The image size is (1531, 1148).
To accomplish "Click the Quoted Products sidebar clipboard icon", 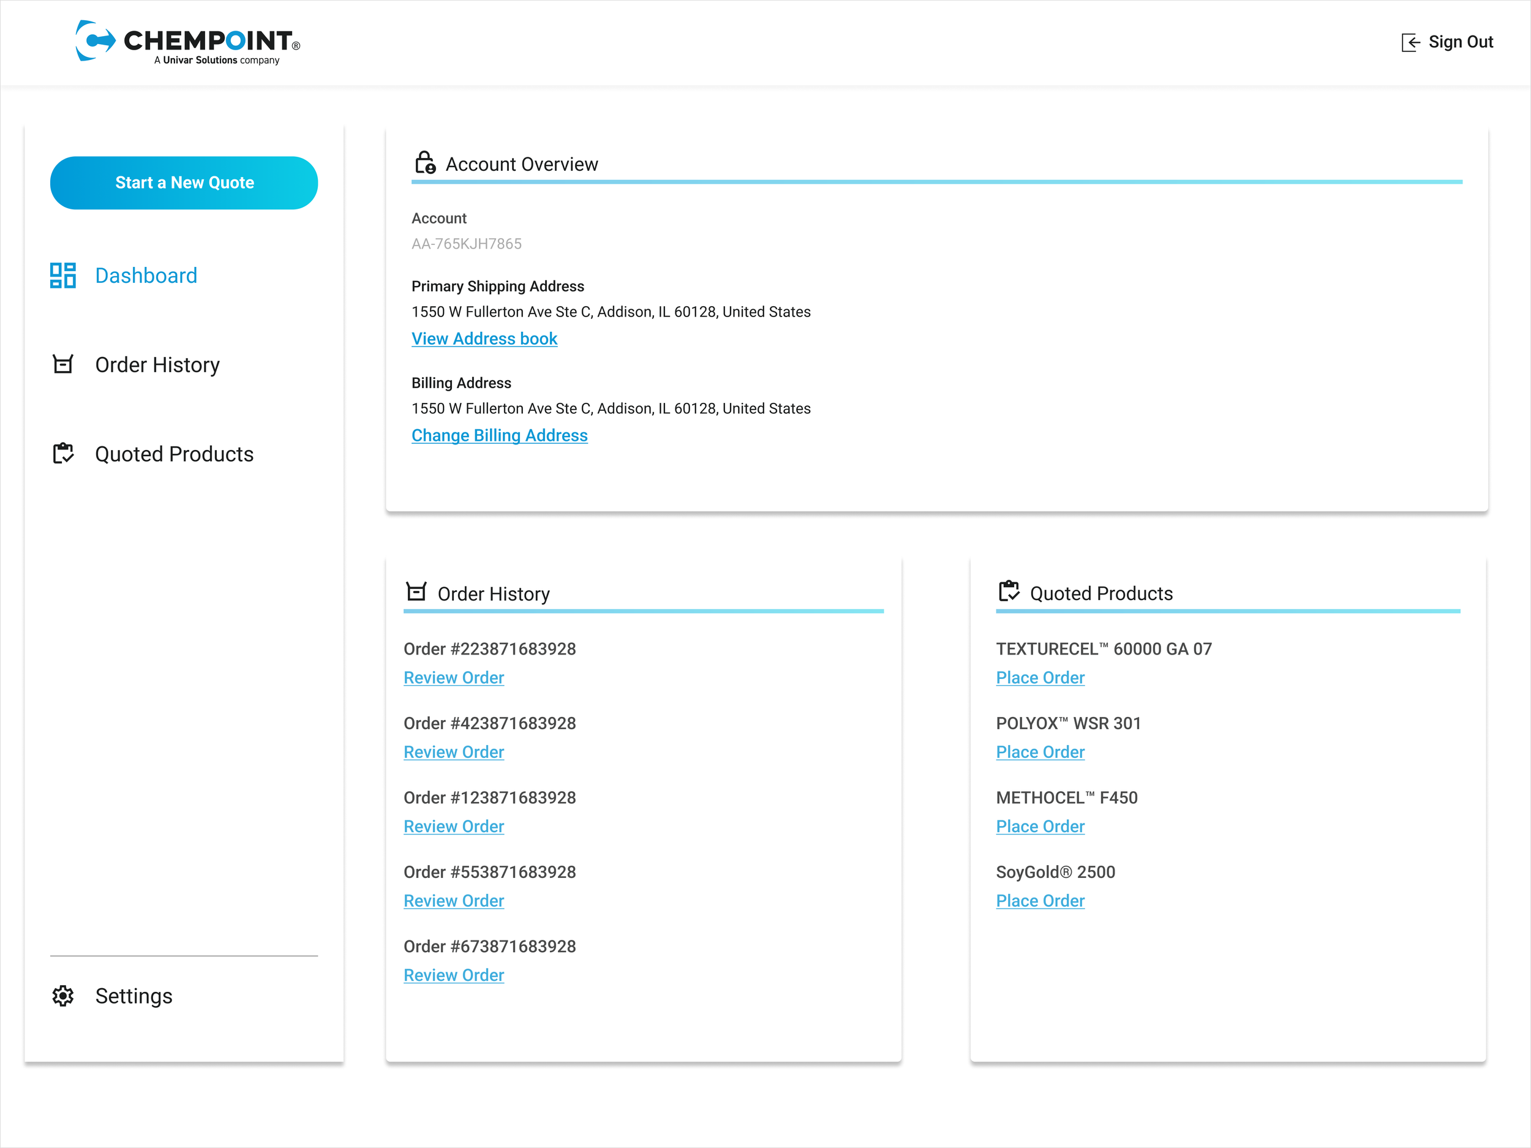I will tap(63, 453).
